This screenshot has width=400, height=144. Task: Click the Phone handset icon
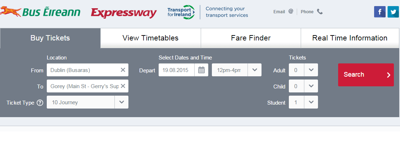320,11
